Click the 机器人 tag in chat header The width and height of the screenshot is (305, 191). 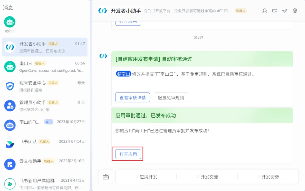(x=241, y=11)
